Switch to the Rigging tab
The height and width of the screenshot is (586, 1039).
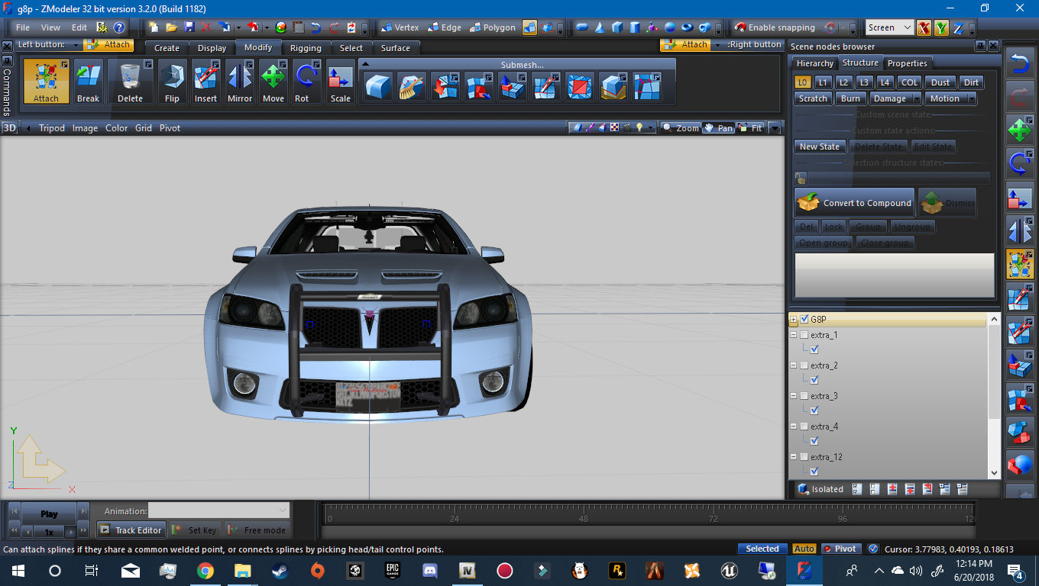[x=306, y=48]
